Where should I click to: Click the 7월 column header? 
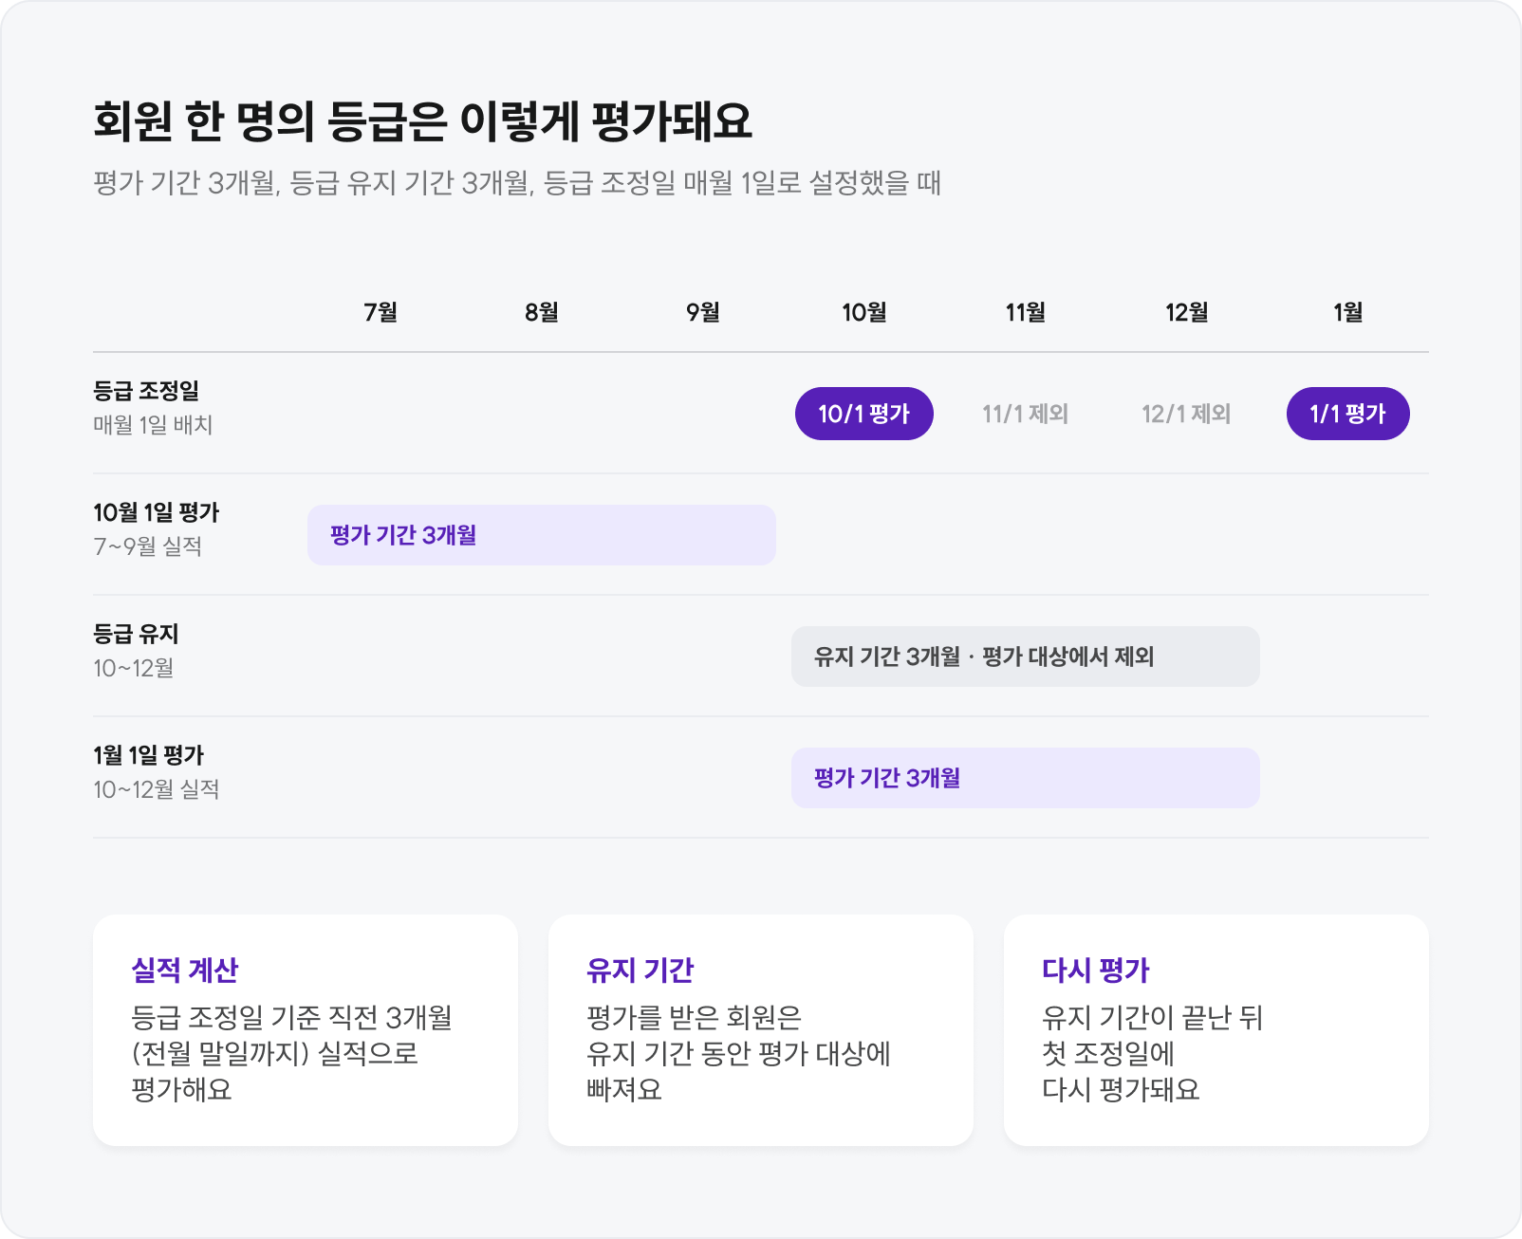pyautogui.click(x=380, y=312)
